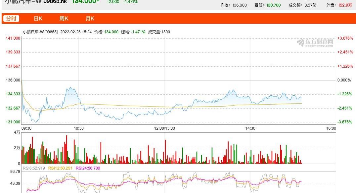
Task: Click the 10:30 time axis label
Action: tap(78, 128)
